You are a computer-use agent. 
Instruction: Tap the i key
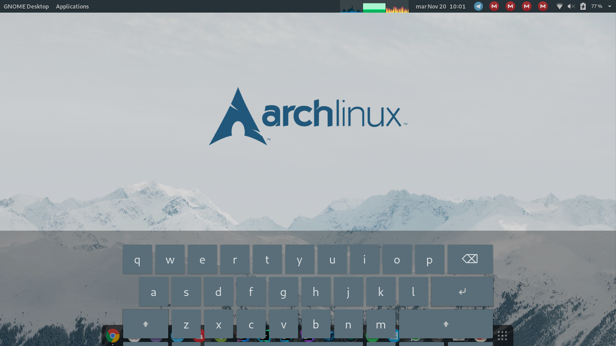click(365, 259)
